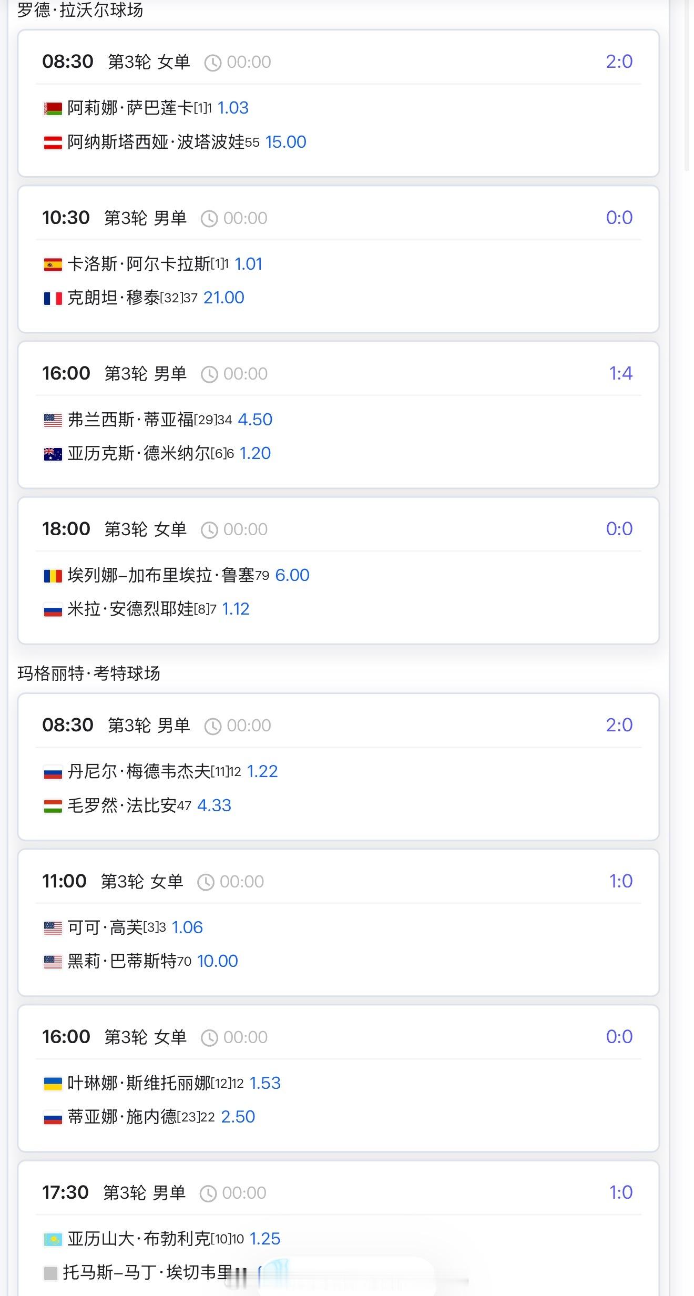Click Romania flag beside 埃列娜-加布里埃拉·鲁塞

(x=53, y=576)
